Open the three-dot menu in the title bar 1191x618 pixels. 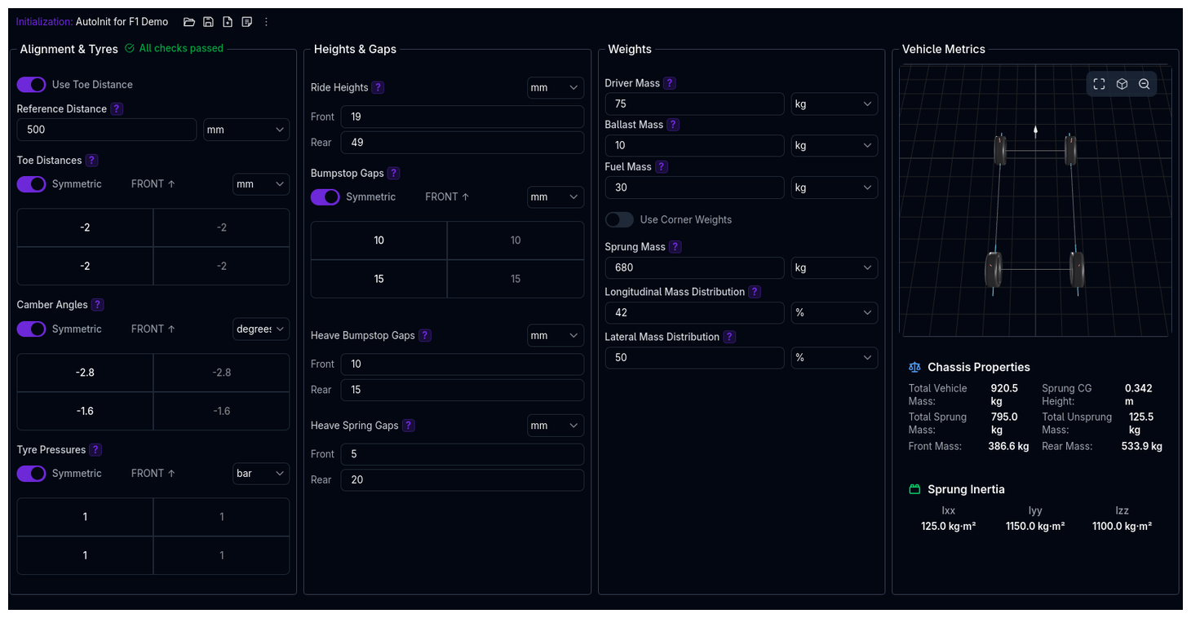266,21
